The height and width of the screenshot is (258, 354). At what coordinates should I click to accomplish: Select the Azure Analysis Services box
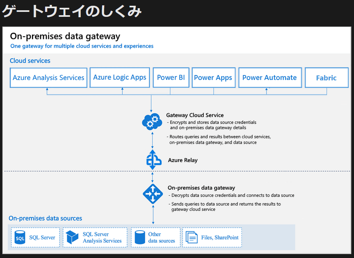pos(48,78)
